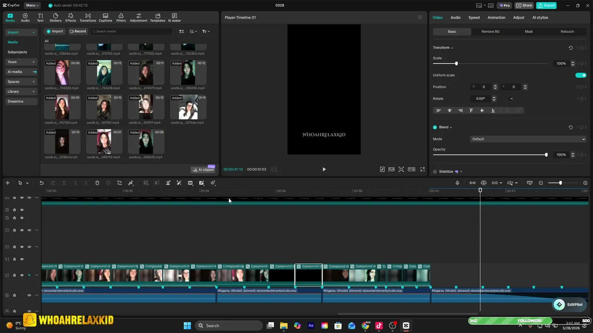Expand the Import sidebar section
Image resolution: width=593 pixels, height=333 pixels.
pos(21,32)
